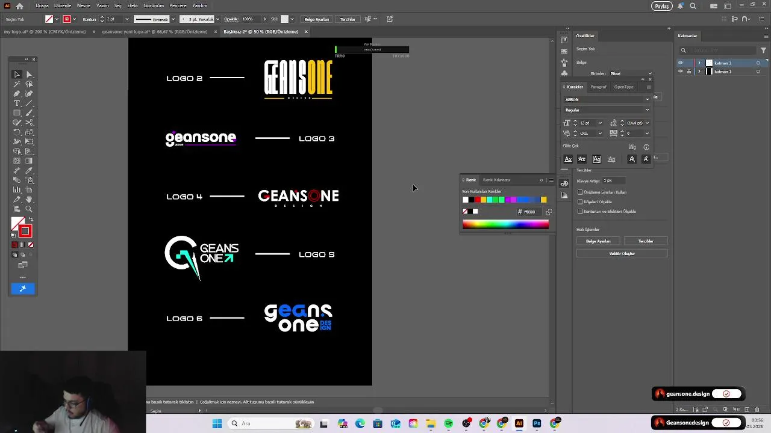
Task: Click katman 2 target circle
Action: pos(758,63)
